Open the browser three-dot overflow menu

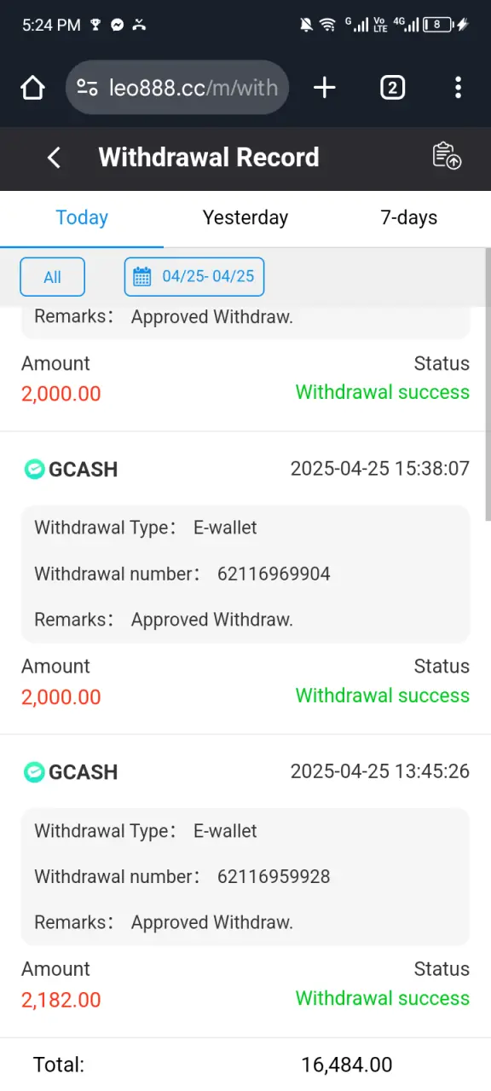[x=459, y=88]
